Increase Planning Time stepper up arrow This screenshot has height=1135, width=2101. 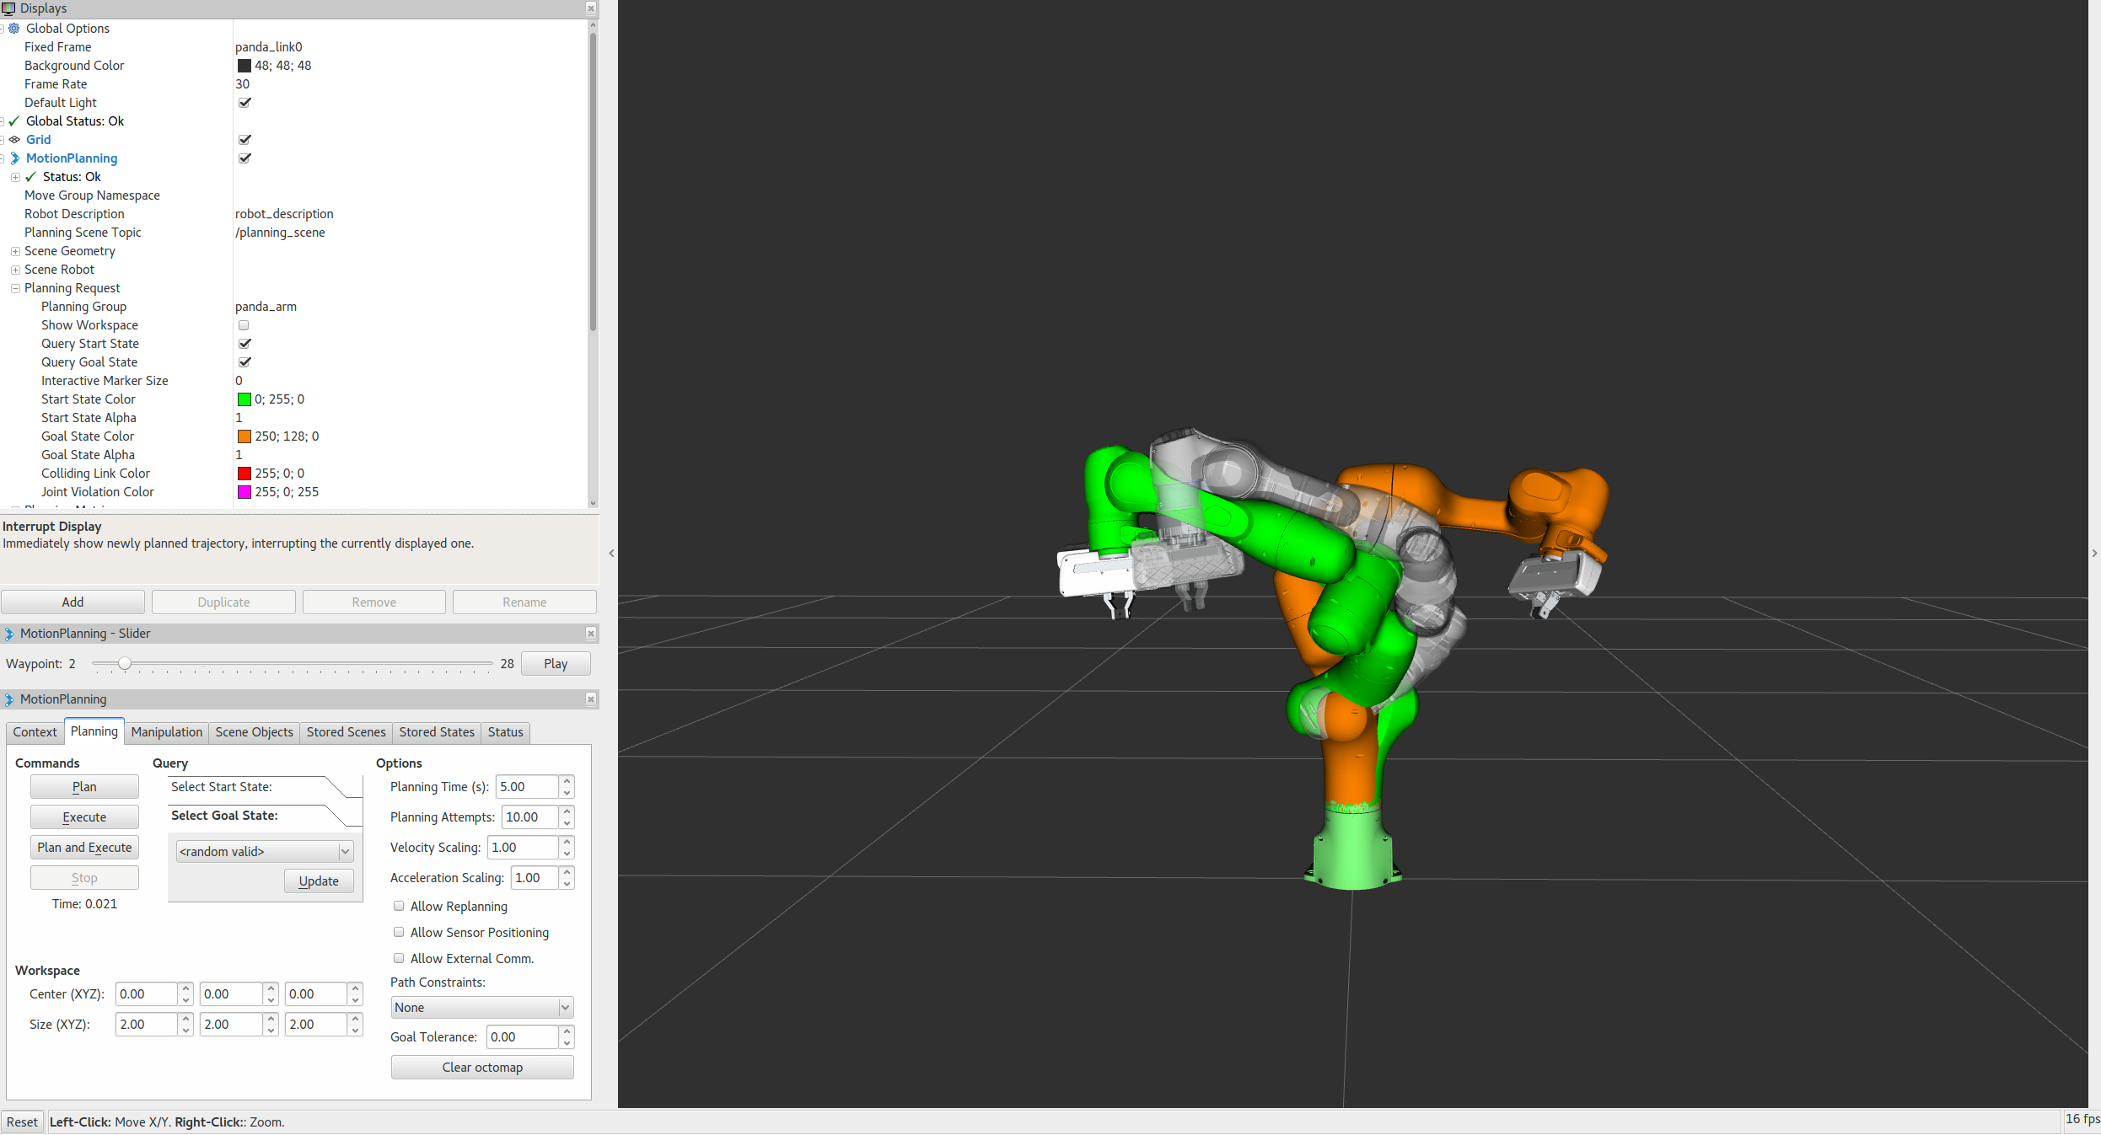[x=567, y=781]
